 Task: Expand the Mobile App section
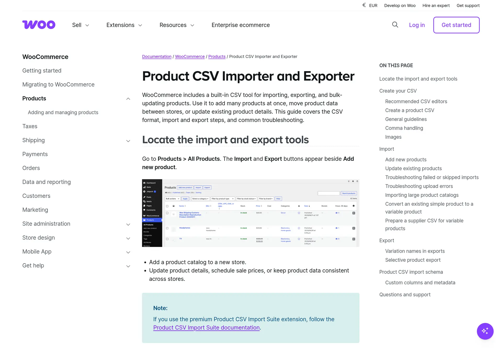(x=128, y=252)
